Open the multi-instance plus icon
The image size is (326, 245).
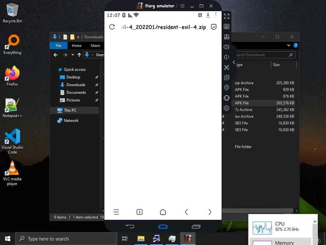227,78
